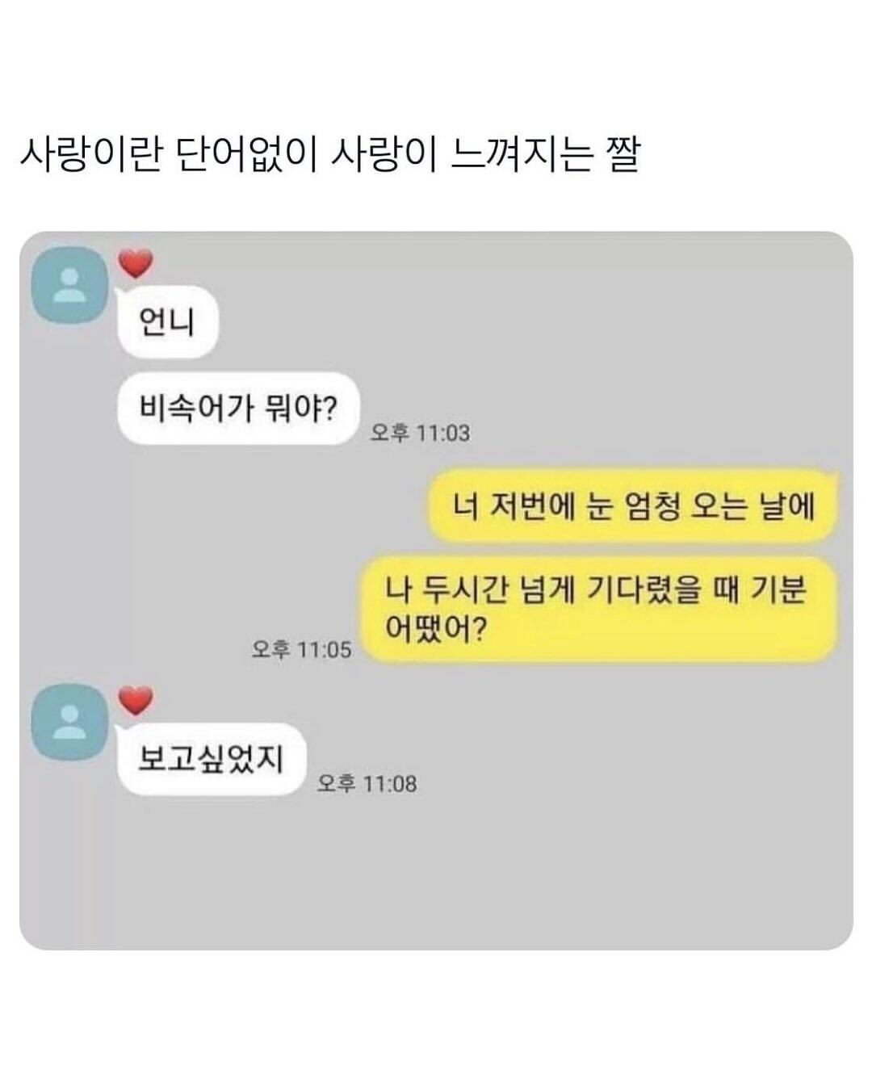This screenshot has height=1090, width=872.
Task: Open the profile avatar beside 보고싶었지
Action: click(x=69, y=721)
